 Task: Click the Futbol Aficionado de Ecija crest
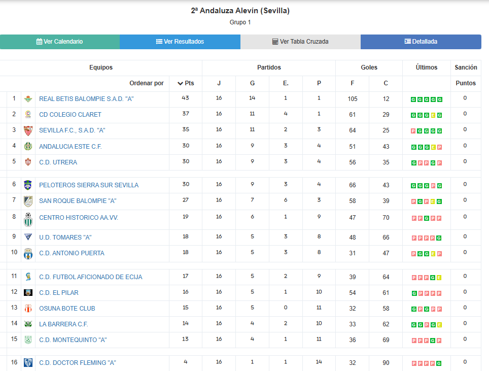tap(28, 277)
